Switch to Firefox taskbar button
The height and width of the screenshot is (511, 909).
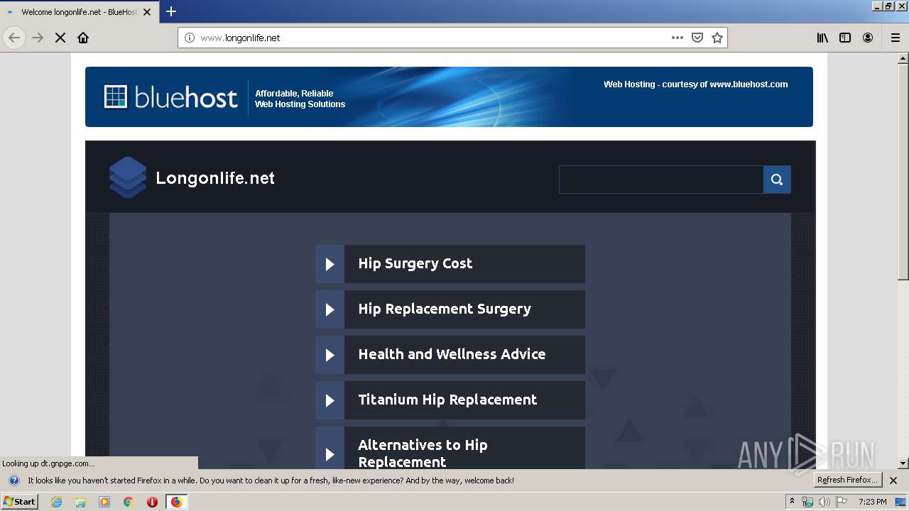176,502
